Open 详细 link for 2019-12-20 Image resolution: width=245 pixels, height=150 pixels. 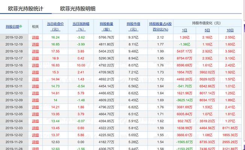point(35,37)
